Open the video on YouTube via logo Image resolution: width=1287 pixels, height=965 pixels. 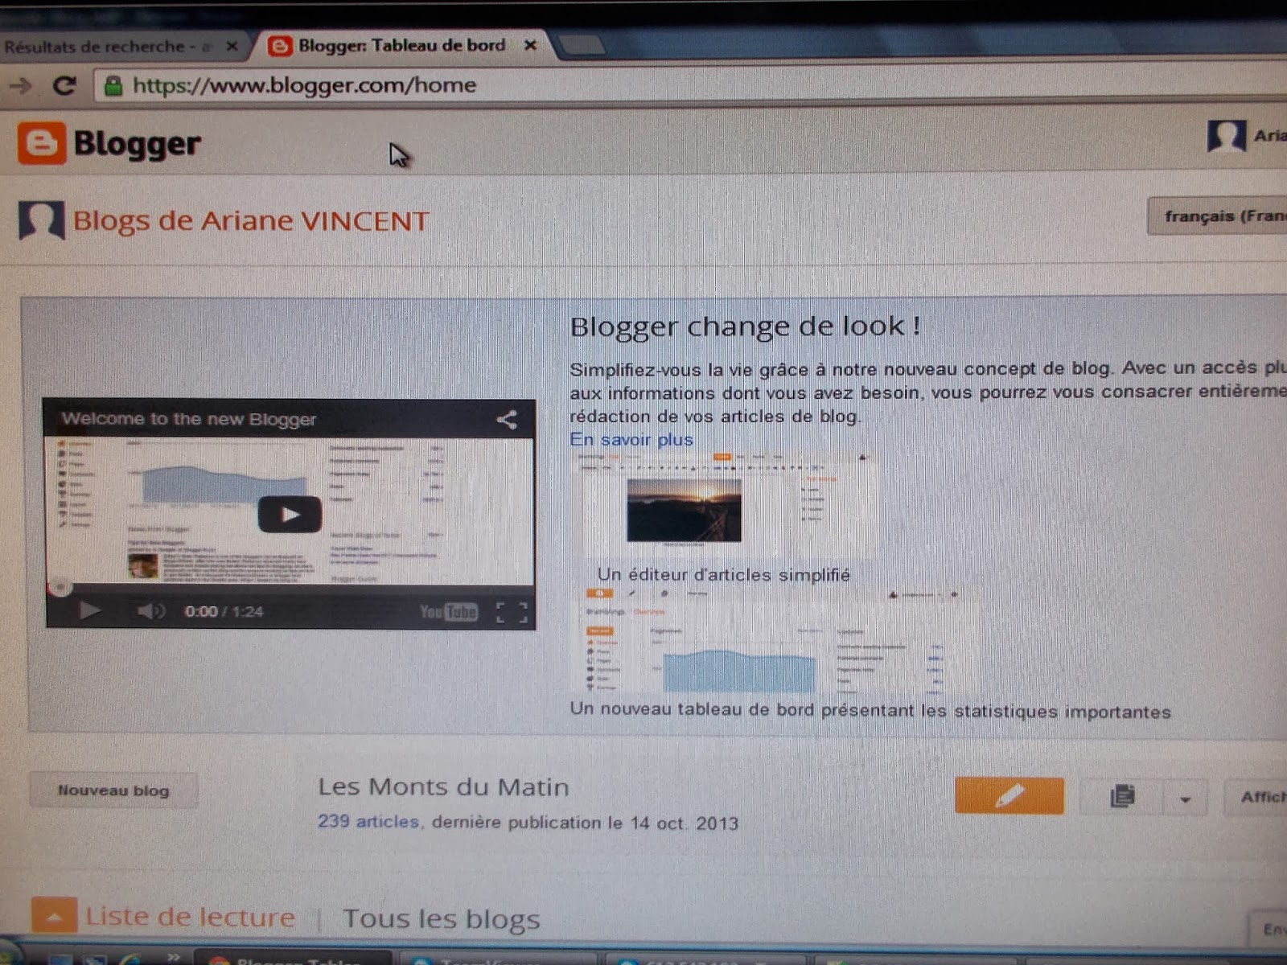click(x=449, y=612)
